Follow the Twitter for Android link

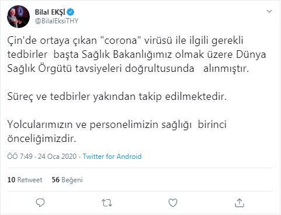pyautogui.click(x=112, y=157)
